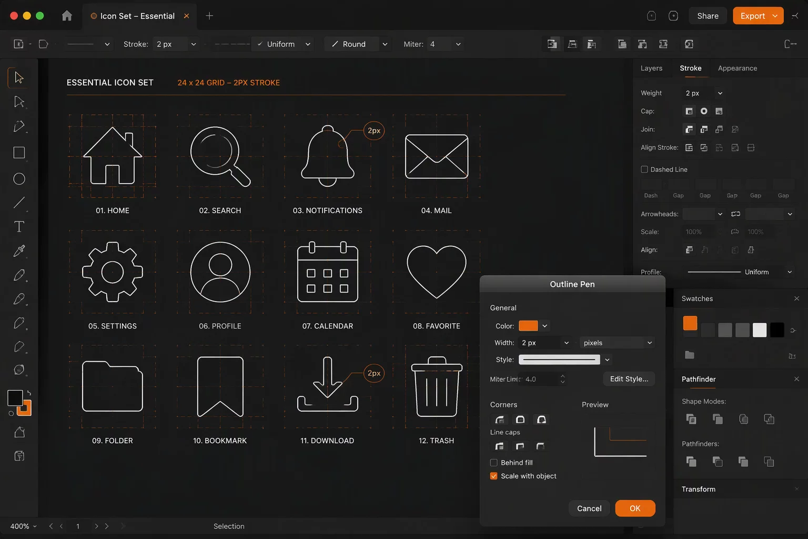Pick the Rectangle shape tool
Screen dimensions: 808x539
(19, 153)
